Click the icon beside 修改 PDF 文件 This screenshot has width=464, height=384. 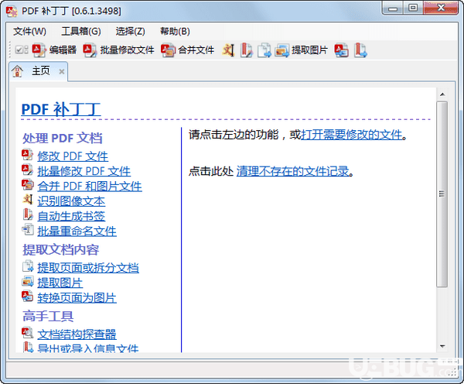[x=28, y=156]
